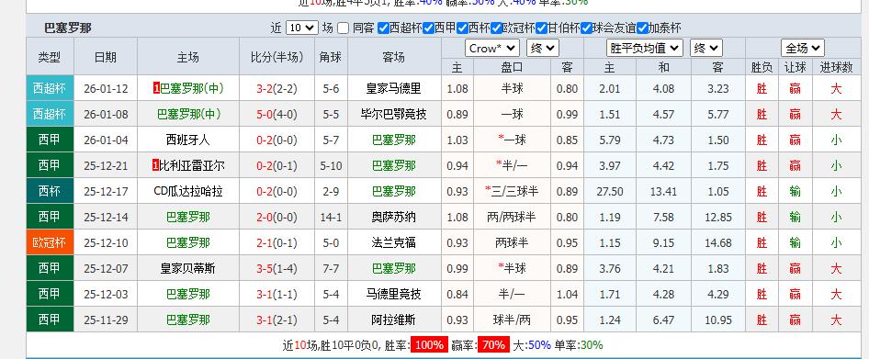
Task: Open the 胜平负均值 dropdown
Action: [x=645, y=48]
